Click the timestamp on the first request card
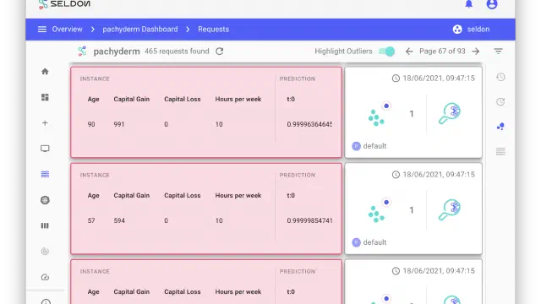The width and height of the screenshot is (541, 304). click(x=439, y=79)
